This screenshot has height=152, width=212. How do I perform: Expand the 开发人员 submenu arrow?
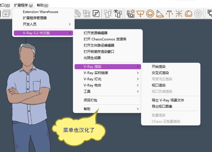pyautogui.click(x=70, y=24)
